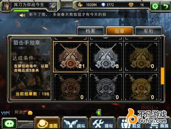Click the blue diamond currency icon
171x129 pixels.
[103, 5]
